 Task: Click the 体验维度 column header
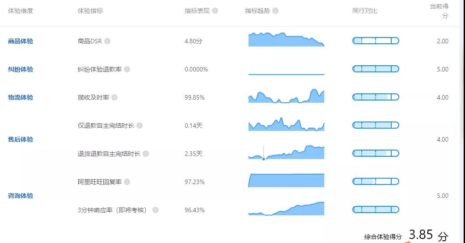point(21,11)
